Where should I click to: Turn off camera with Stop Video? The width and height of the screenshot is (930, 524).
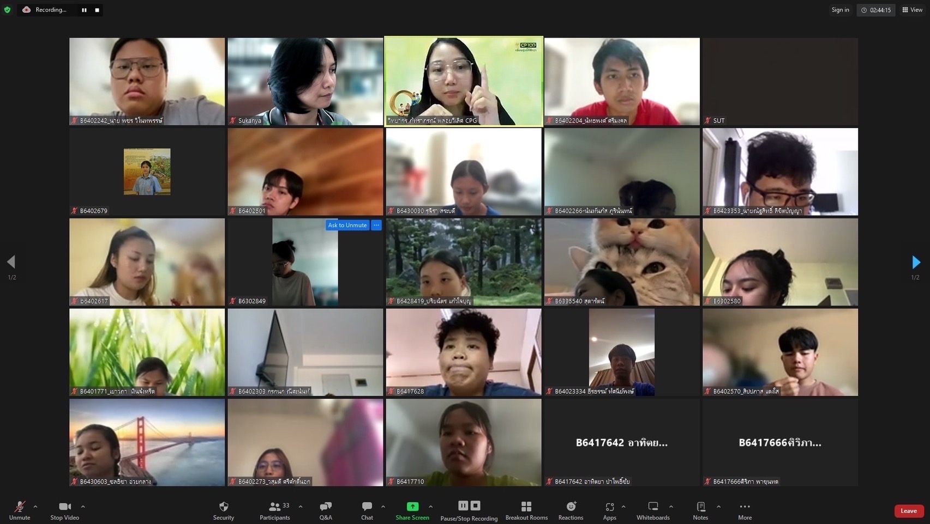[x=64, y=510]
